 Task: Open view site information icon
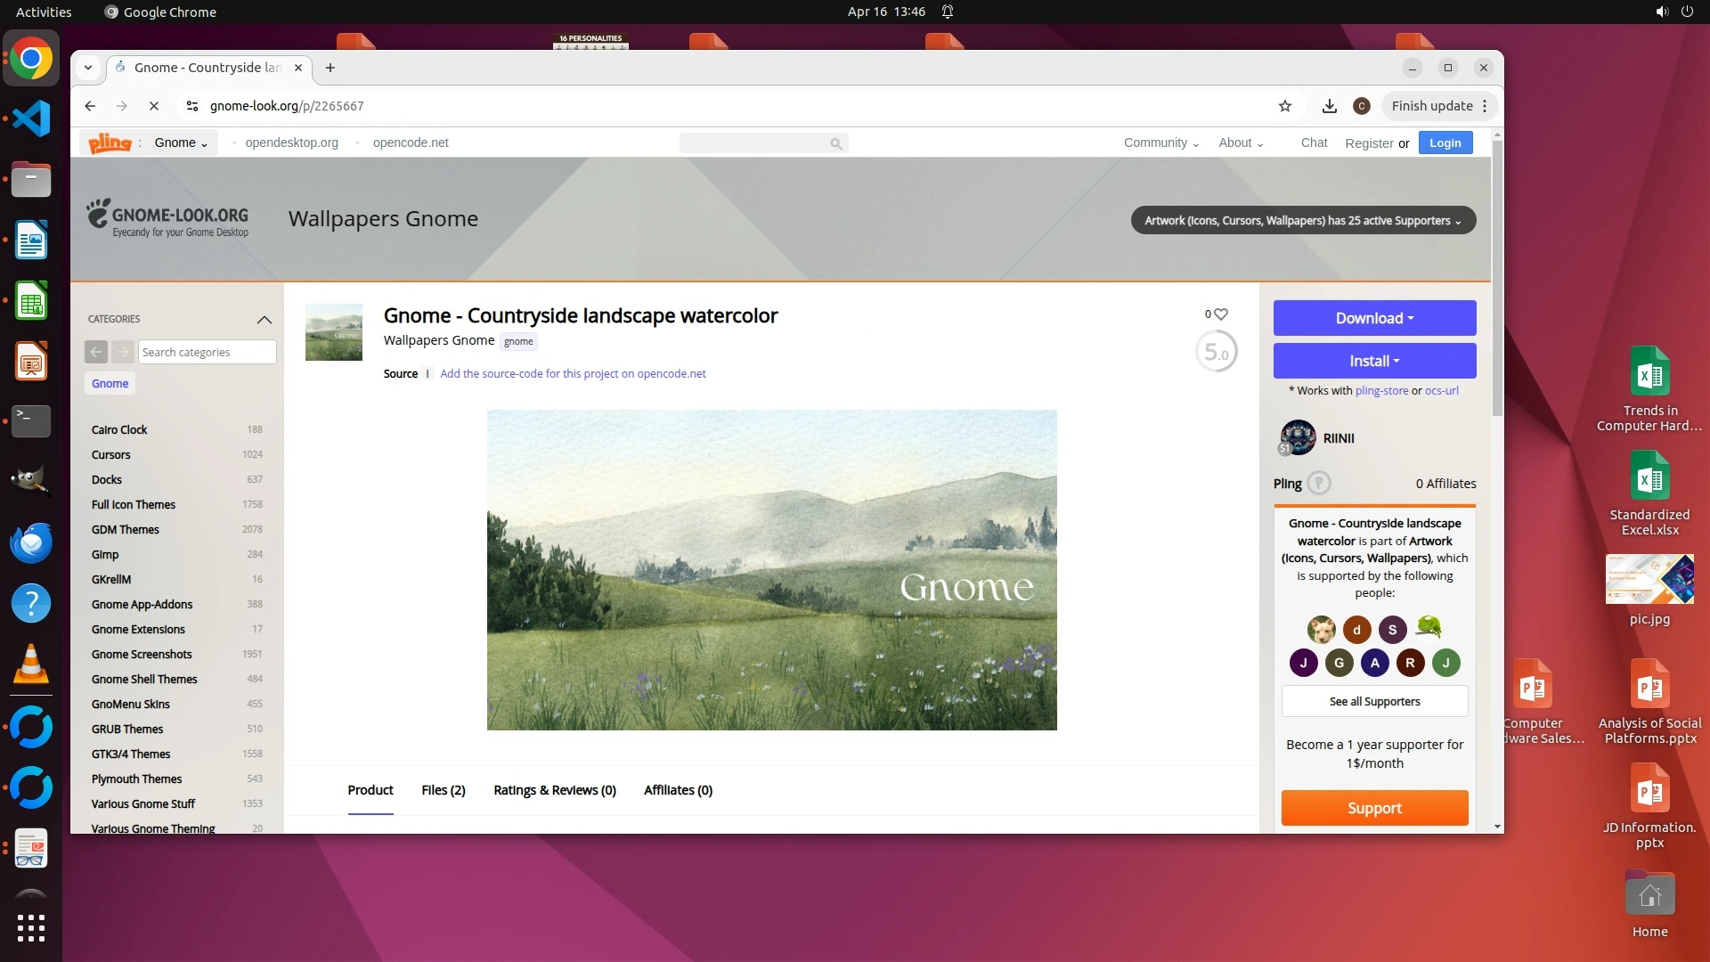[x=191, y=106]
